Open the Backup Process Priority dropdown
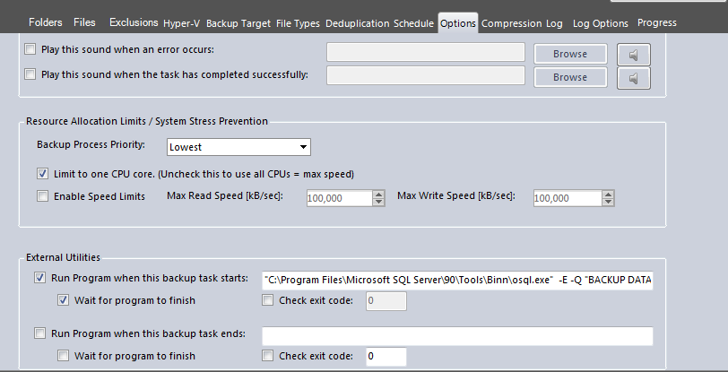The image size is (728, 372). pos(238,147)
